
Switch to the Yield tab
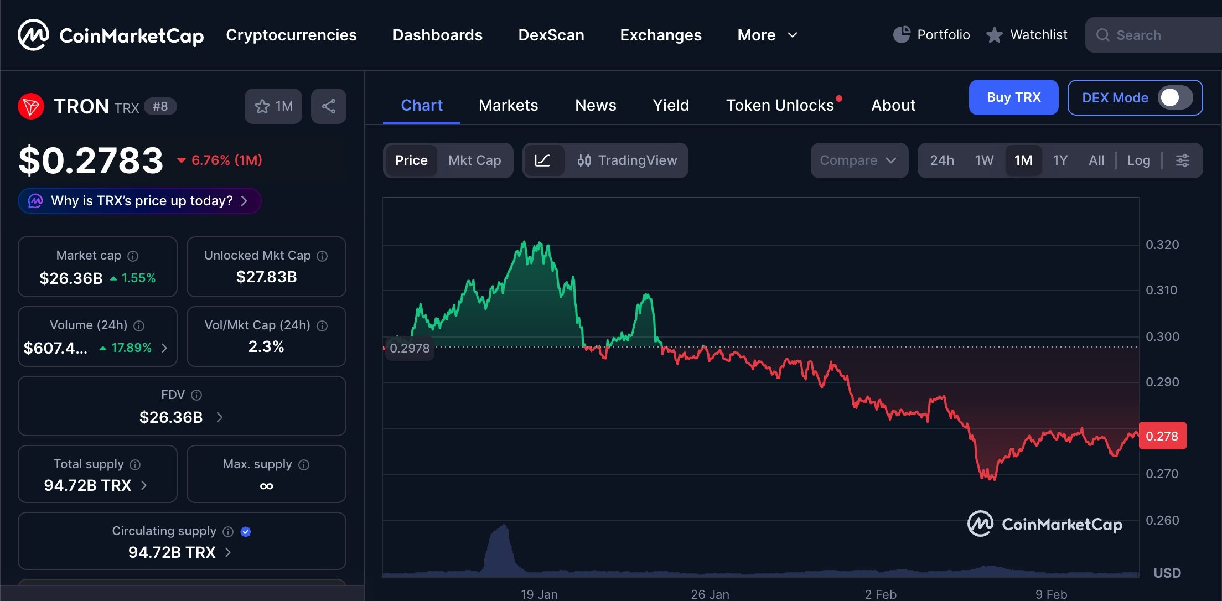671,105
